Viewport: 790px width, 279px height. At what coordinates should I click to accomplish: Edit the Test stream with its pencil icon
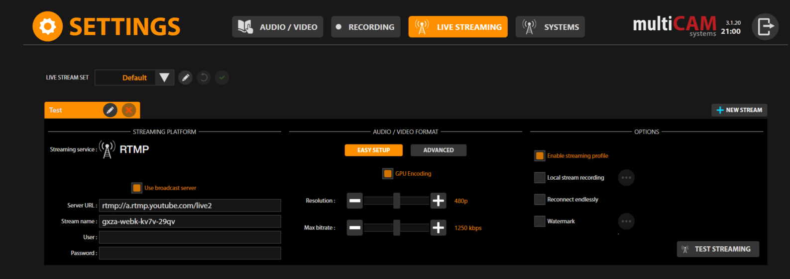110,110
